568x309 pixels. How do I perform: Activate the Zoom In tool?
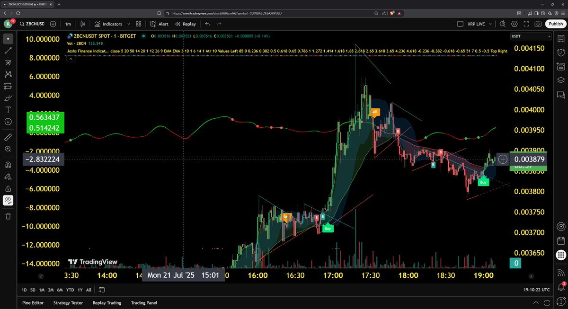[8, 149]
